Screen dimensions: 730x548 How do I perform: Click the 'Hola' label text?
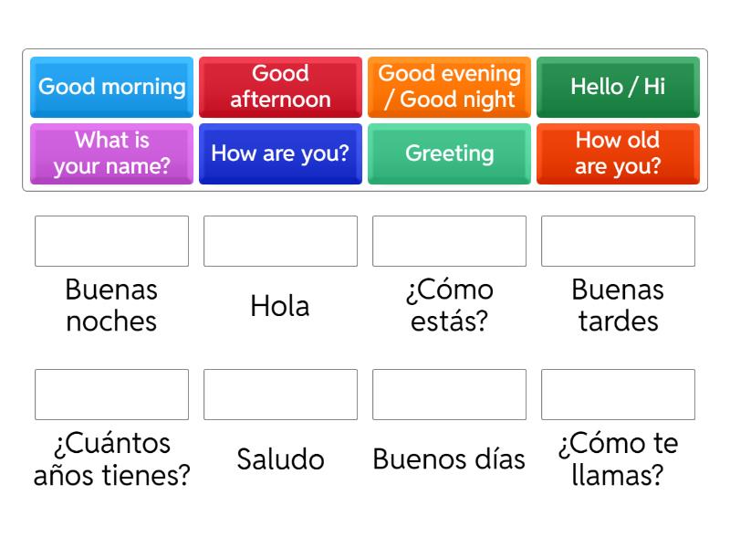coord(280,306)
